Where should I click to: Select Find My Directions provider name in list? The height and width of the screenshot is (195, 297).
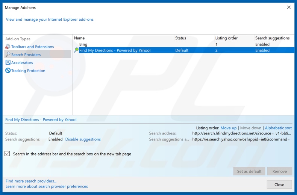115,50
